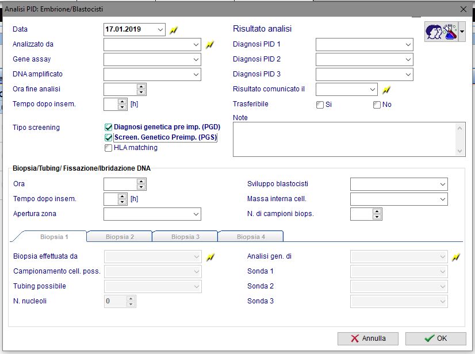
Task: Click the lightning icon beside Analizzato da
Action: click(210, 45)
